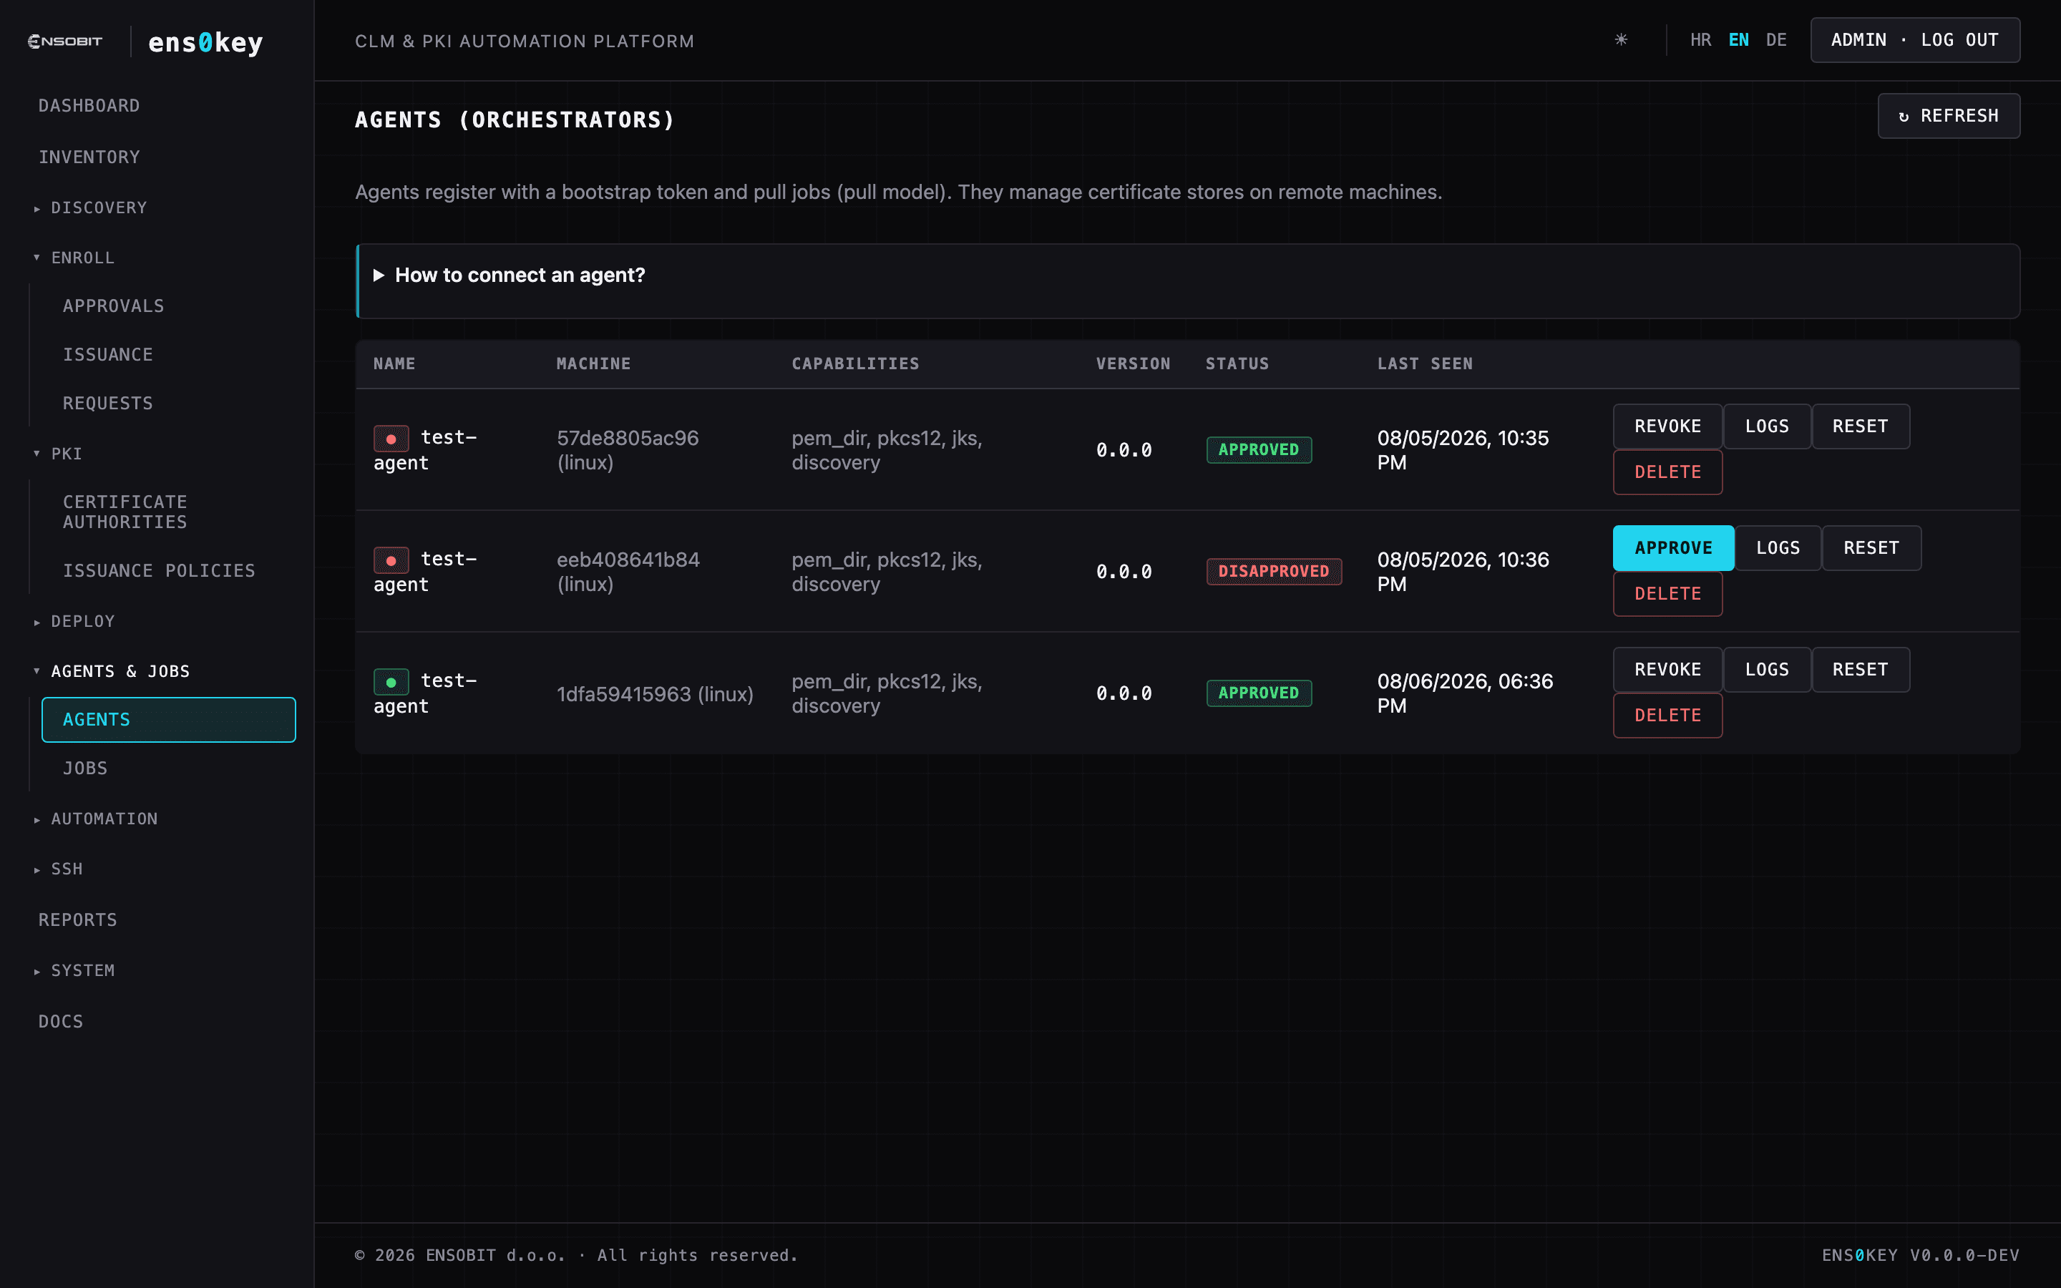The width and height of the screenshot is (2061, 1288).
Task: Expand the System section in sidebar
Action: (x=73, y=970)
